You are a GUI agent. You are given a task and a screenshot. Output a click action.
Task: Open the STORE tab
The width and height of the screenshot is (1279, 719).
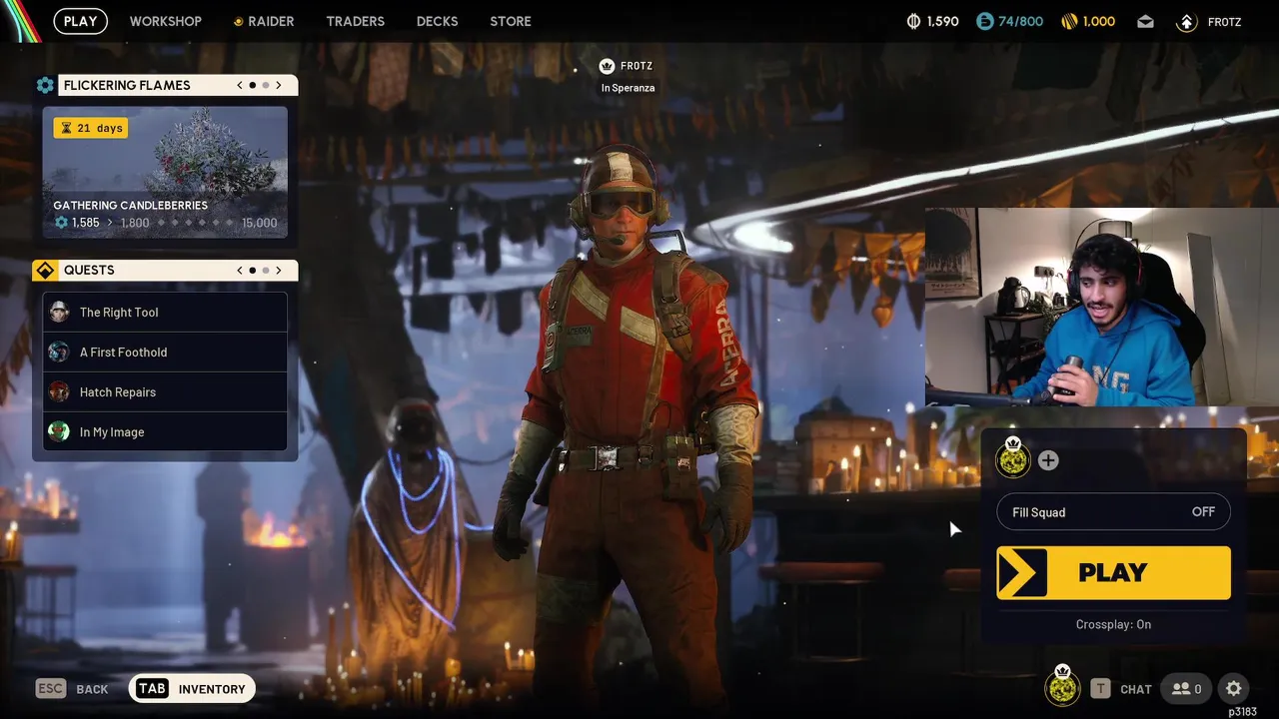coord(511,21)
